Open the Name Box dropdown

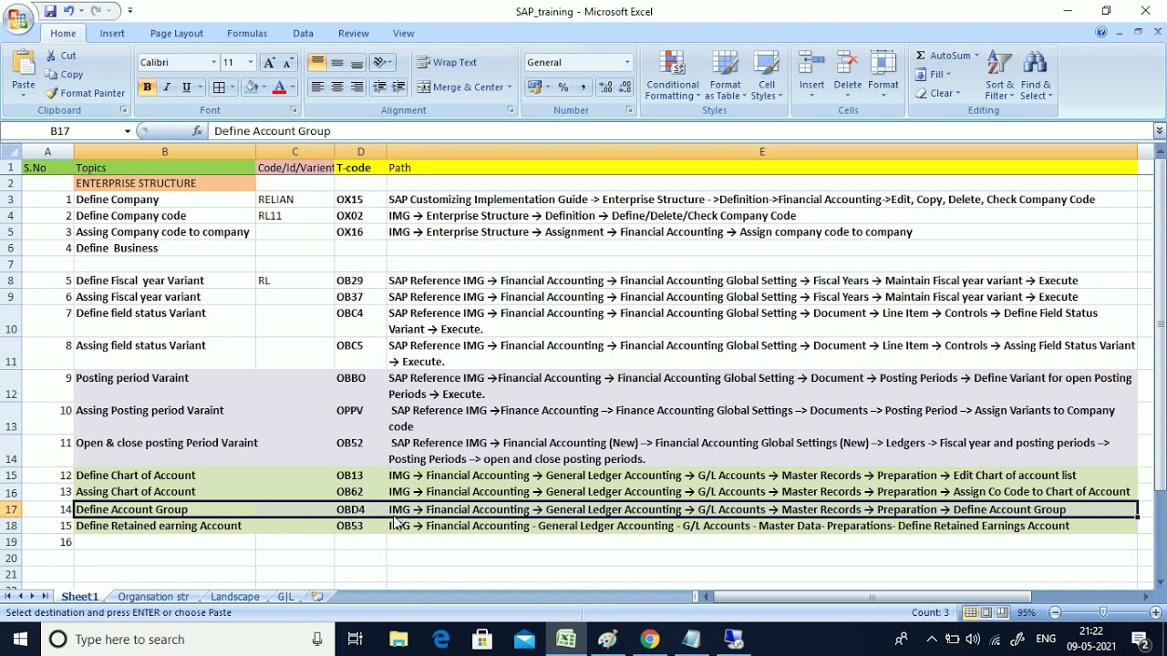pyautogui.click(x=128, y=131)
